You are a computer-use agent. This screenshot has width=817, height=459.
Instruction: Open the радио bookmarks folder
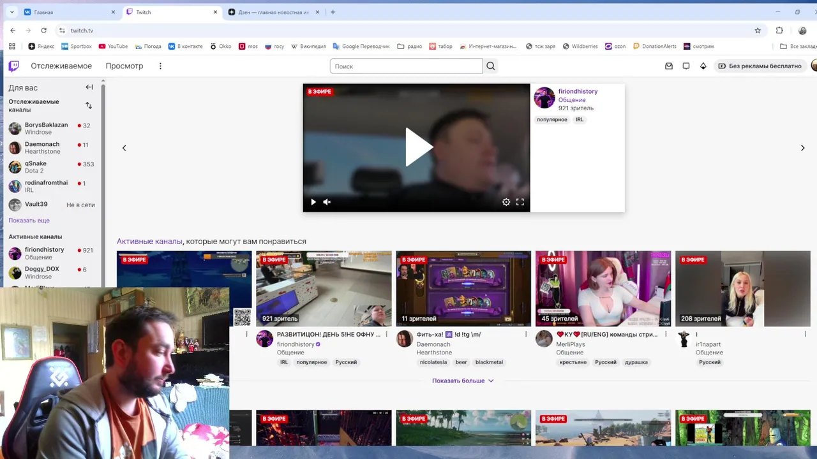coord(410,46)
